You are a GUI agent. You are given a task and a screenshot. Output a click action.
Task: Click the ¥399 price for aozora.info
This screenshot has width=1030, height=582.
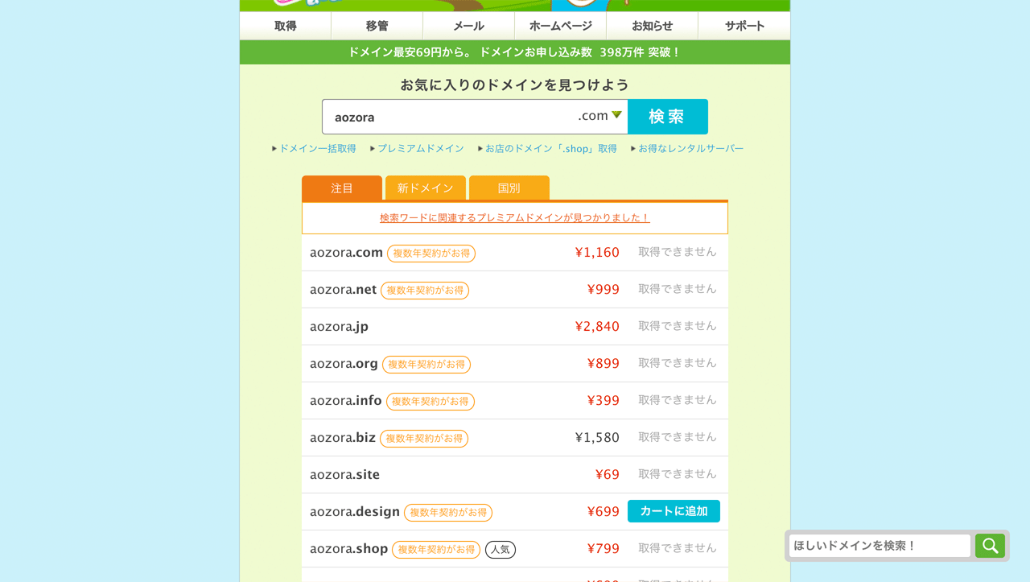coord(604,401)
